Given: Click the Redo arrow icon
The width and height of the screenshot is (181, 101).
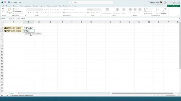Looking at the screenshot, I should 3,11.
